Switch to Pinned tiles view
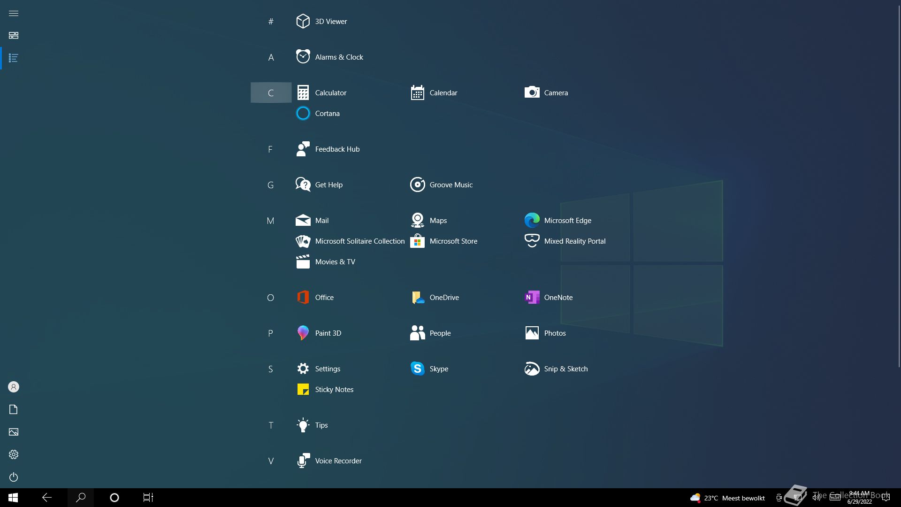 coord(14,36)
